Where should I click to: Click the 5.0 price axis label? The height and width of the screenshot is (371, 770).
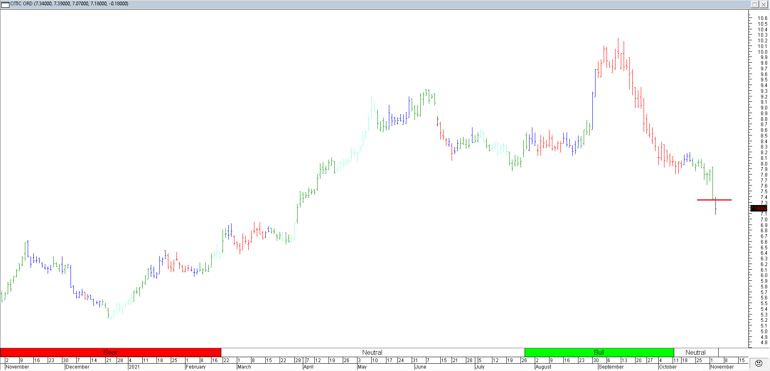pos(763,332)
